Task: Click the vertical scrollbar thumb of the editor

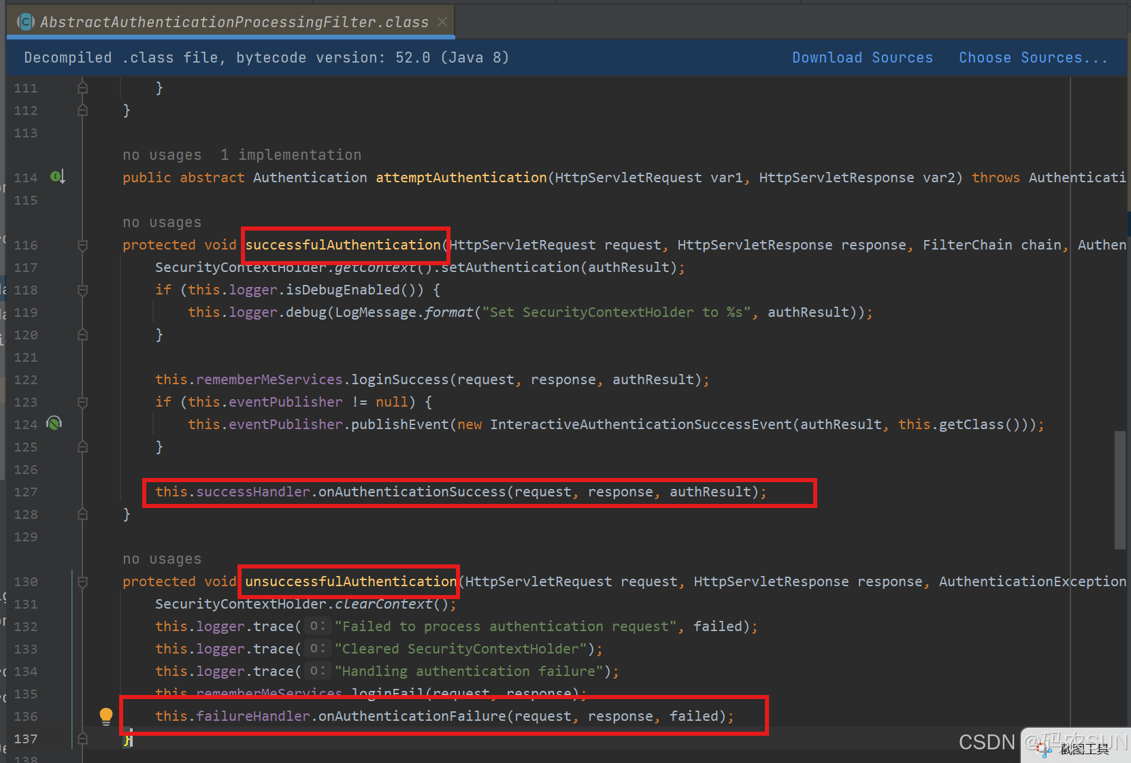Action: [x=1120, y=489]
